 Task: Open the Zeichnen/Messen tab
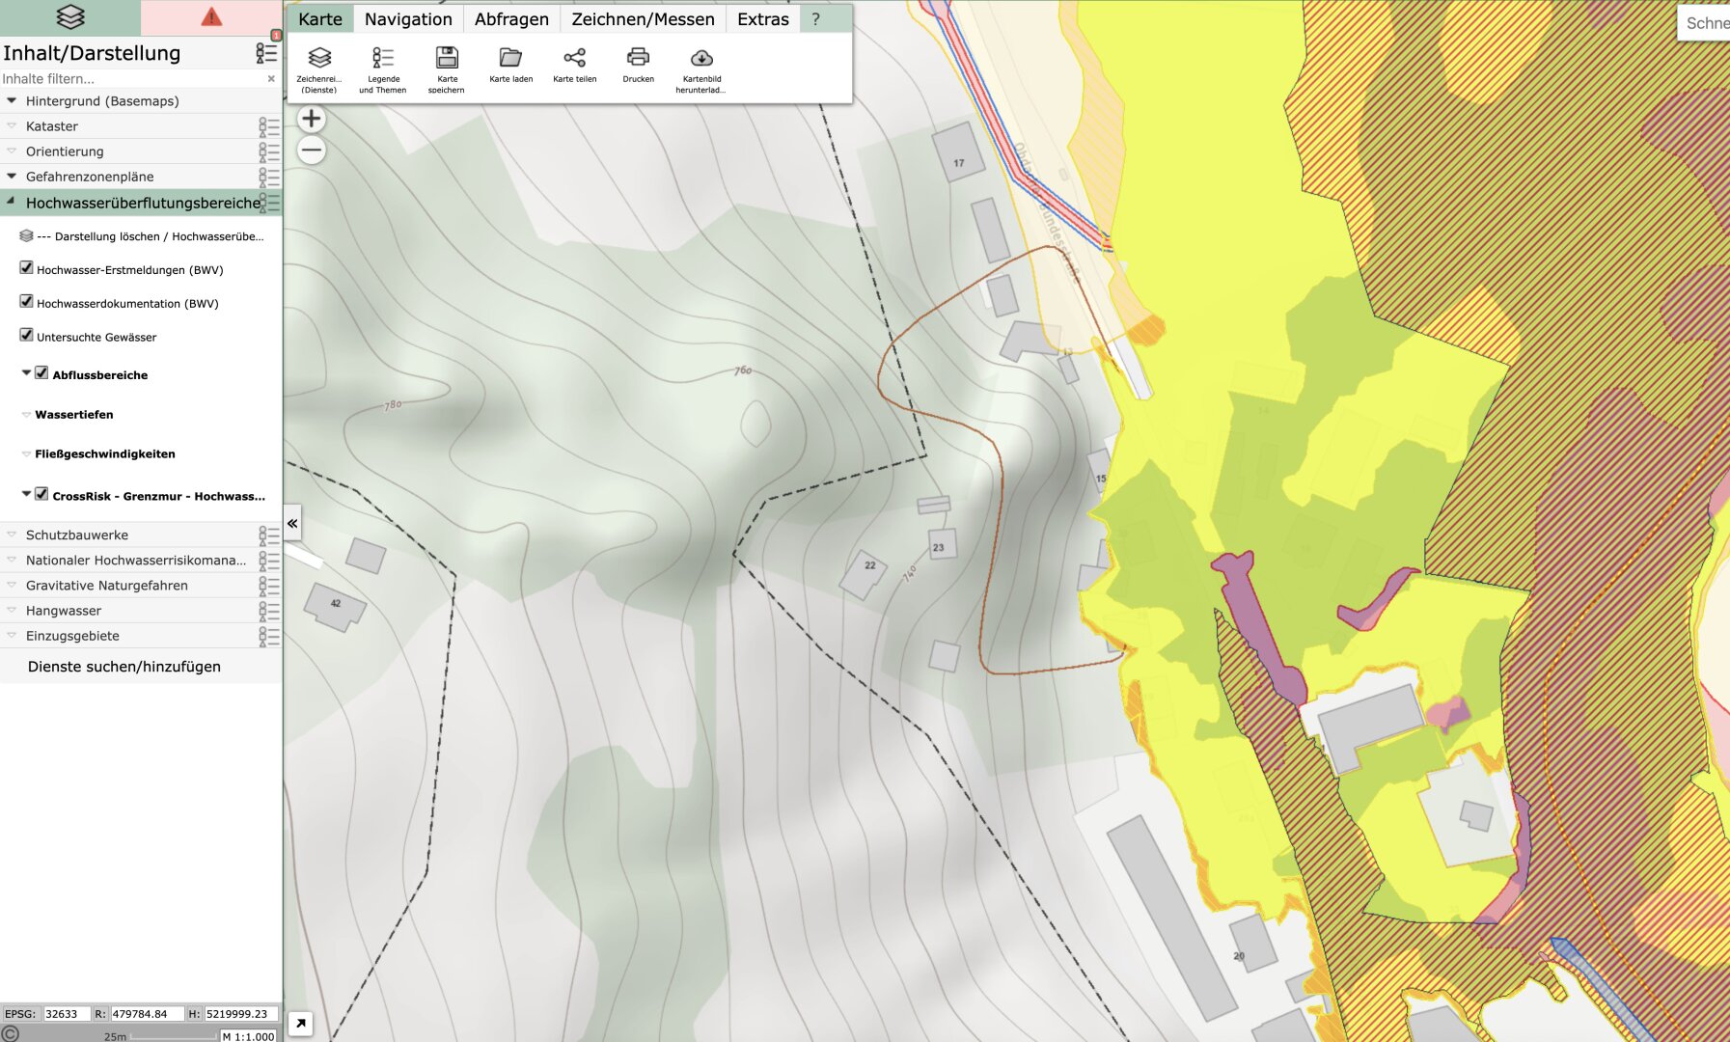coord(643,19)
